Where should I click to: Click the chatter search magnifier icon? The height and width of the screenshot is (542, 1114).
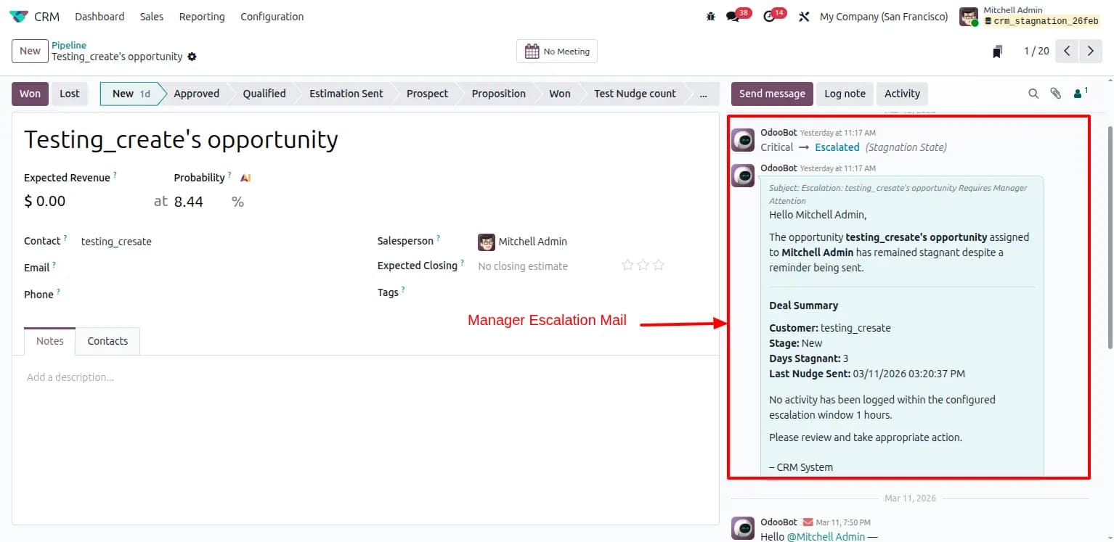1033,94
